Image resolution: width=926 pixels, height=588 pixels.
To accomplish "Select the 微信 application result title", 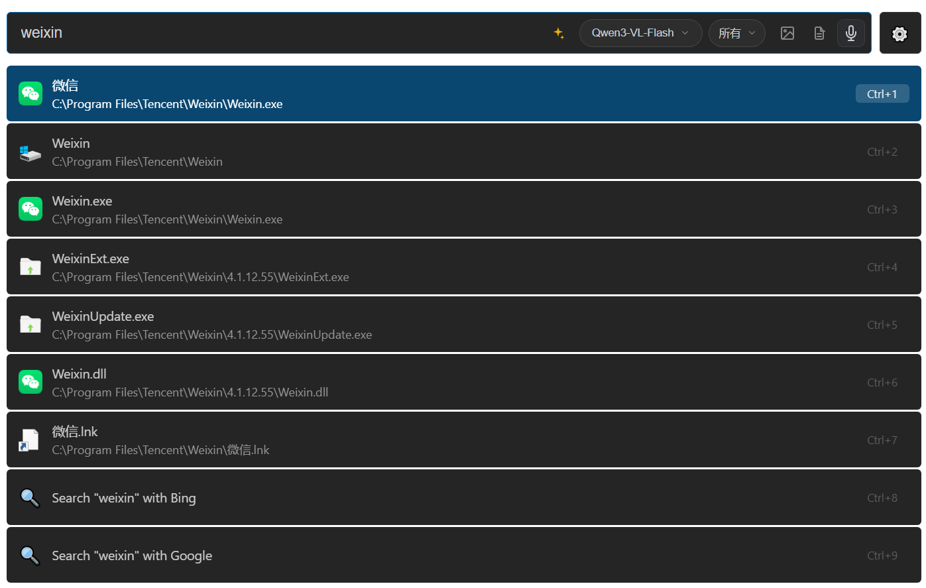I will point(66,85).
